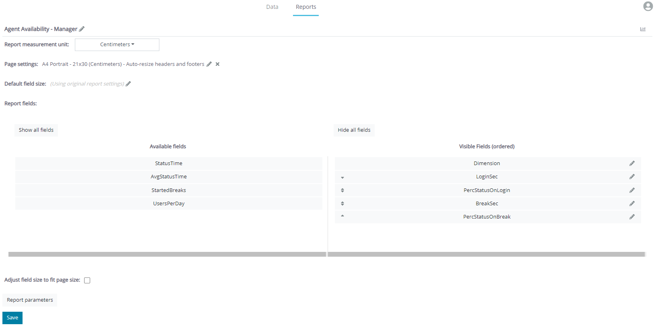Save the report configuration

pyautogui.click(x=12, y=318)
